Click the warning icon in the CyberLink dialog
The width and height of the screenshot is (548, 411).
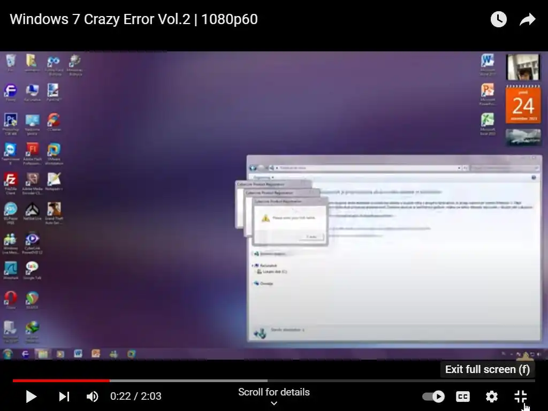265,218
